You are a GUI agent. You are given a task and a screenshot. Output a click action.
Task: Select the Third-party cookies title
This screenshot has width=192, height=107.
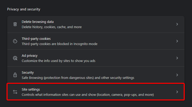(36, 39)
